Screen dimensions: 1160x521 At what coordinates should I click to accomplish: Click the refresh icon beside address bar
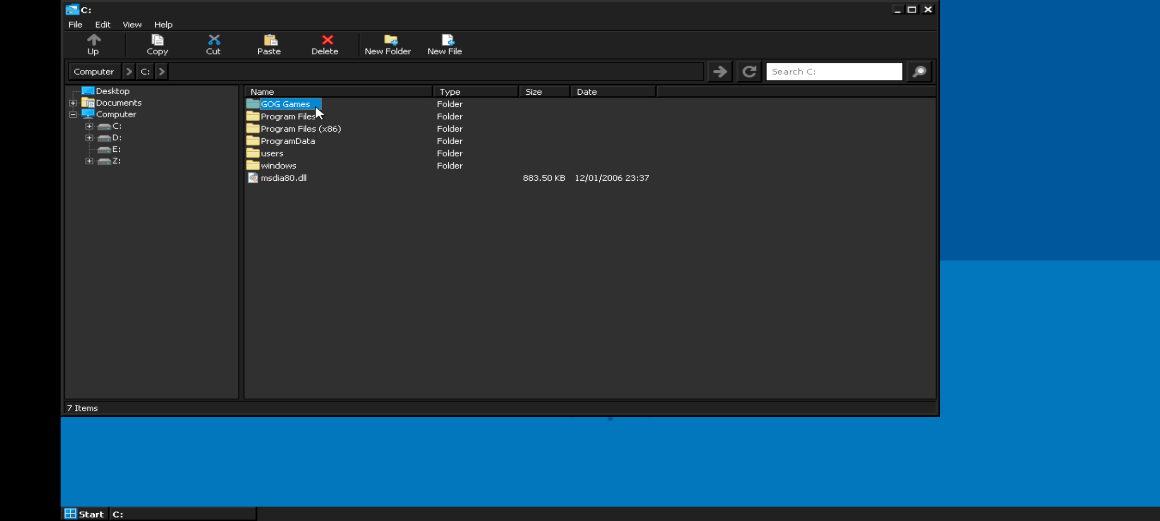[748, 72]
